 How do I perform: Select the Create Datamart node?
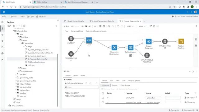149,41
